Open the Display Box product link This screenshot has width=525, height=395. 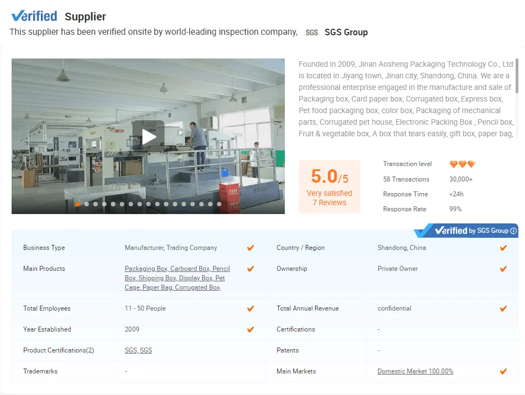click(196, 278)
